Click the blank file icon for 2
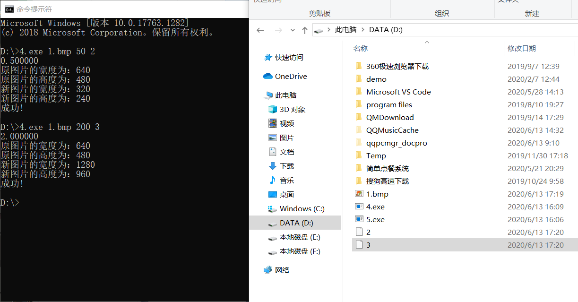 tap(359, 232)
